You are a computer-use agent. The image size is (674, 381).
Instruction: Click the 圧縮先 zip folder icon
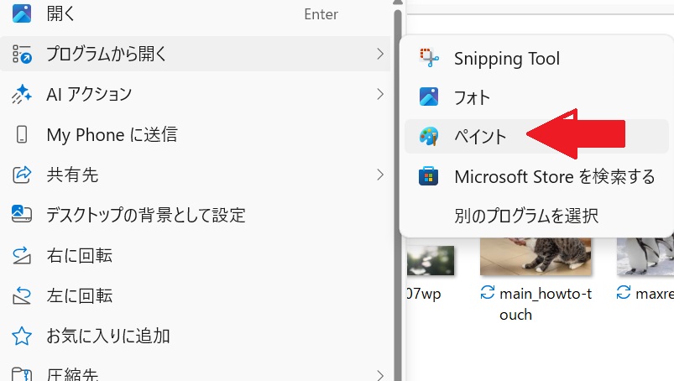22,374
